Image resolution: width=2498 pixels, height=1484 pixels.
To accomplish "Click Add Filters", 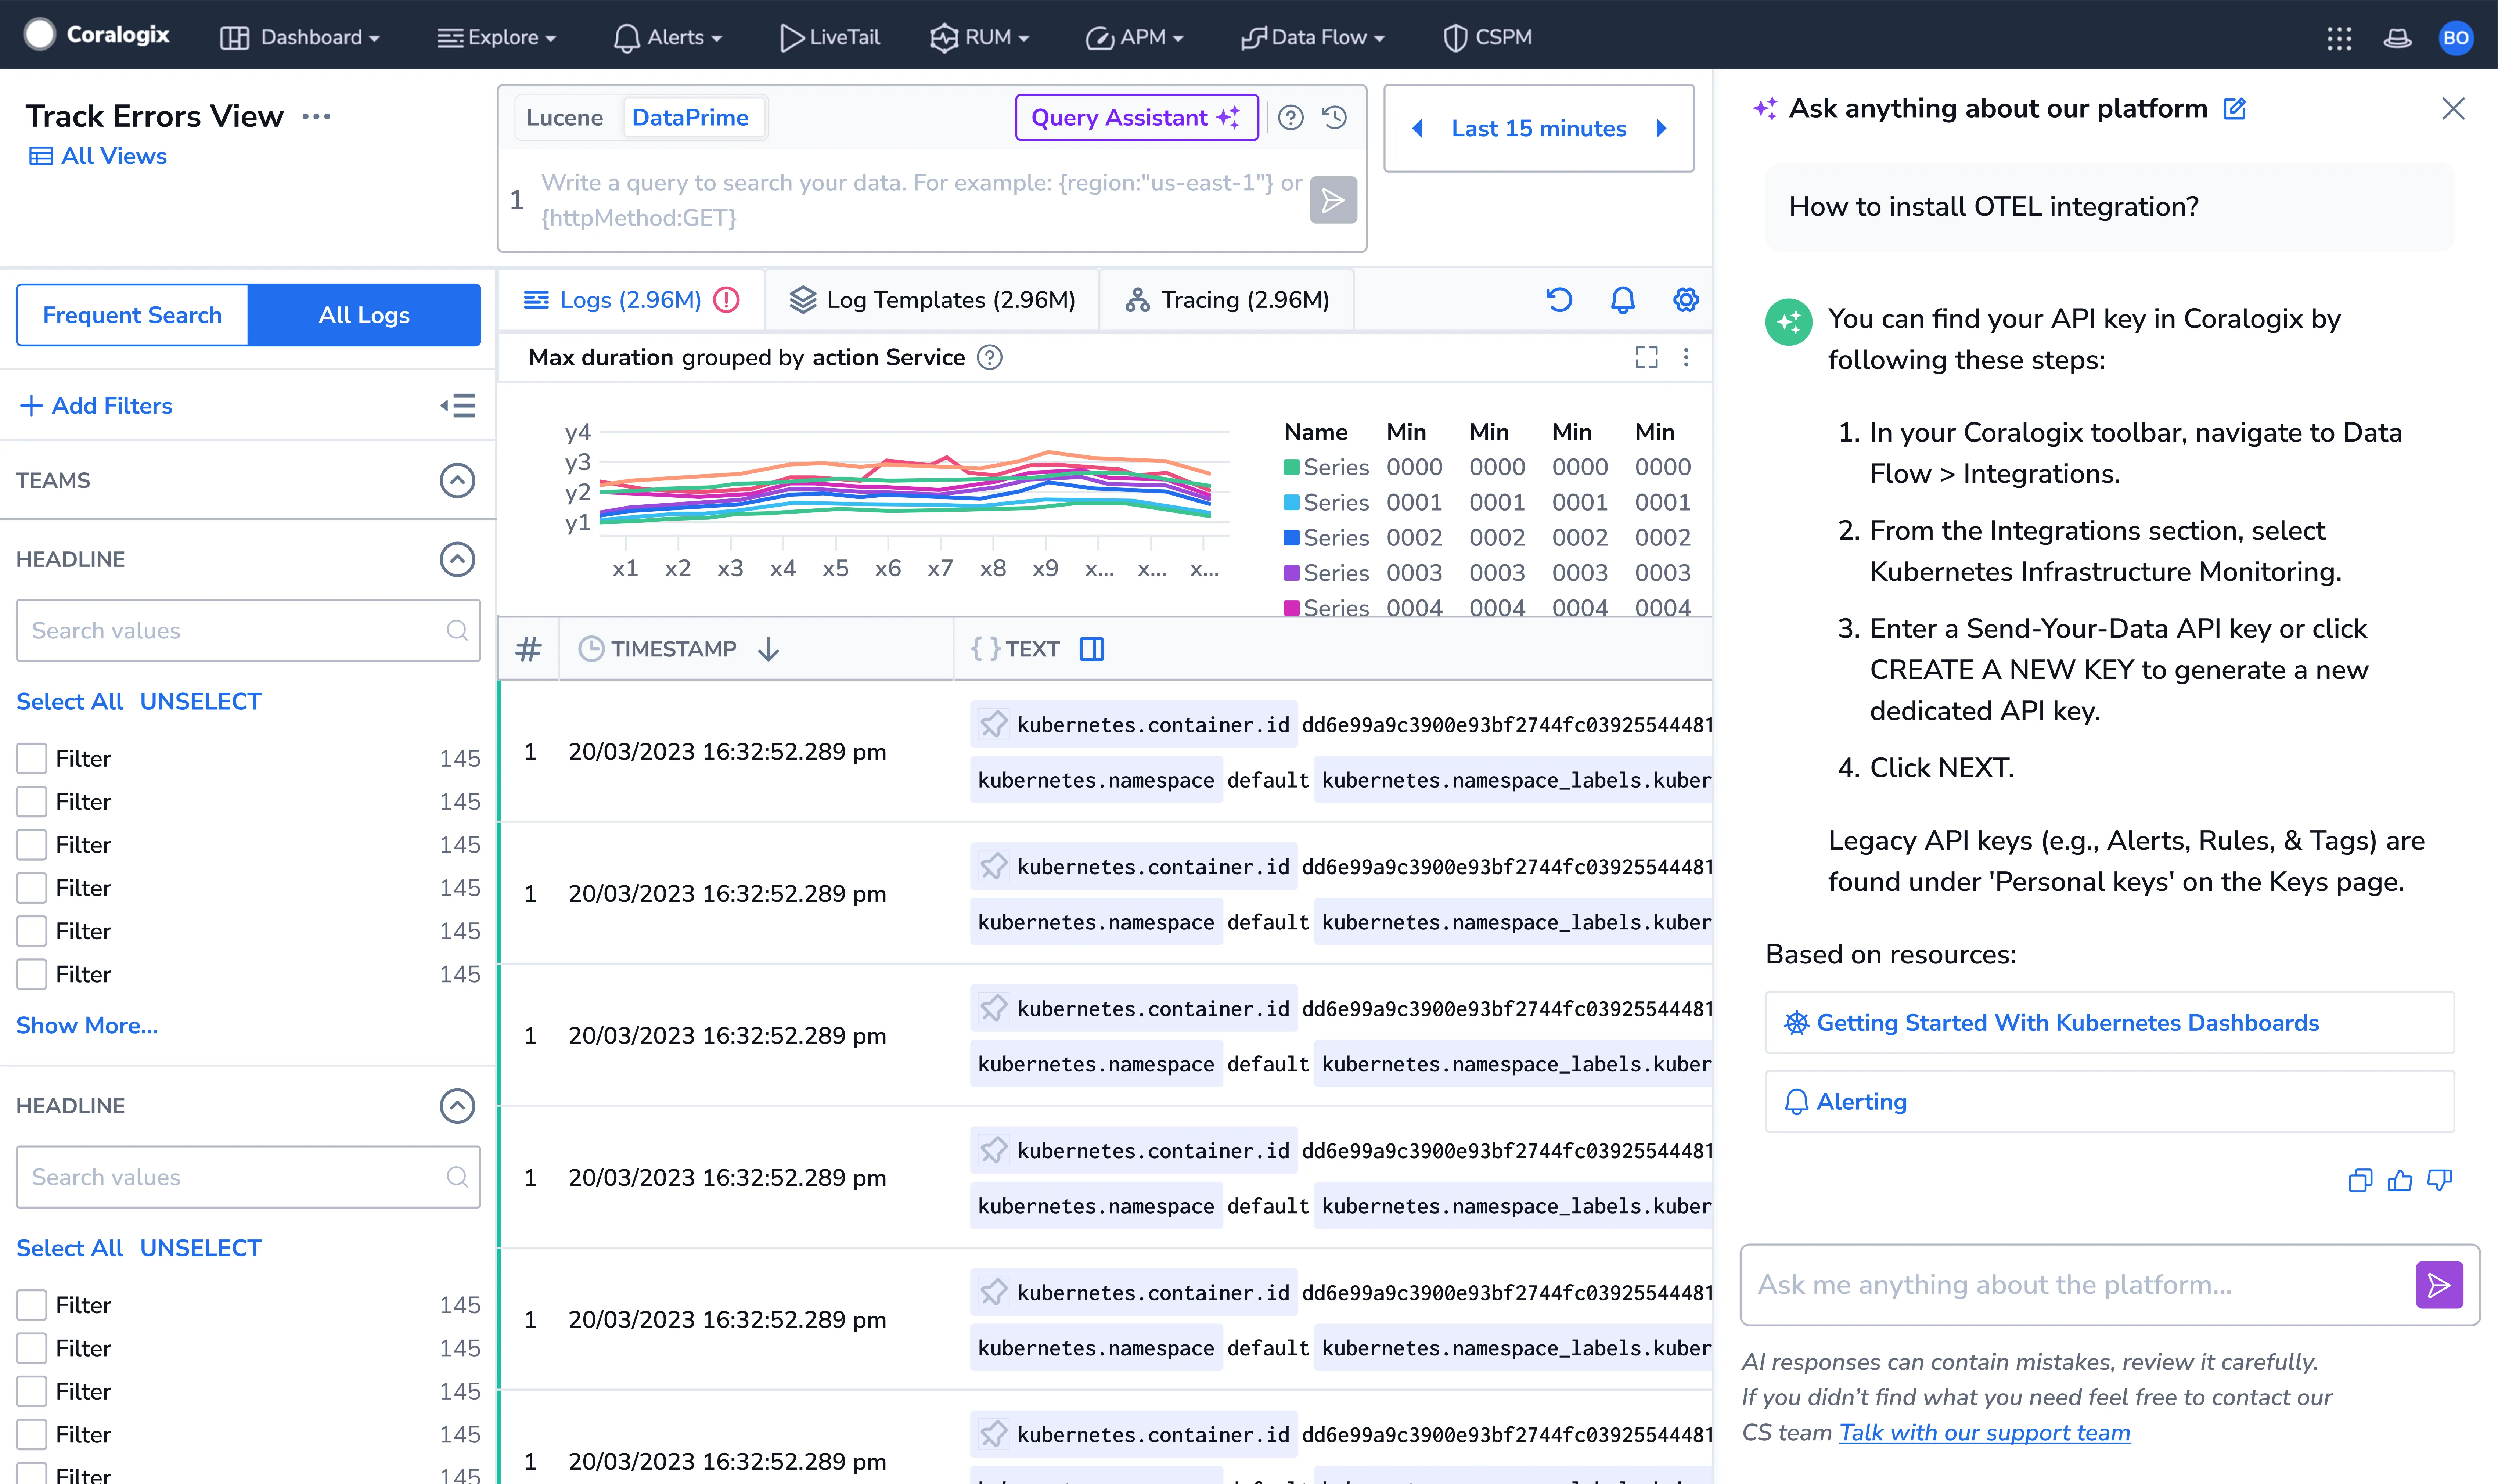I will coord(96,406).
